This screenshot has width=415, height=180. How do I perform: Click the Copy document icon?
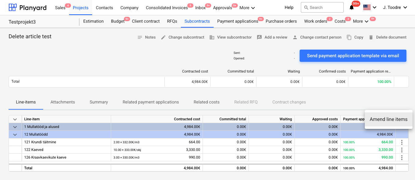coord(349,37)
